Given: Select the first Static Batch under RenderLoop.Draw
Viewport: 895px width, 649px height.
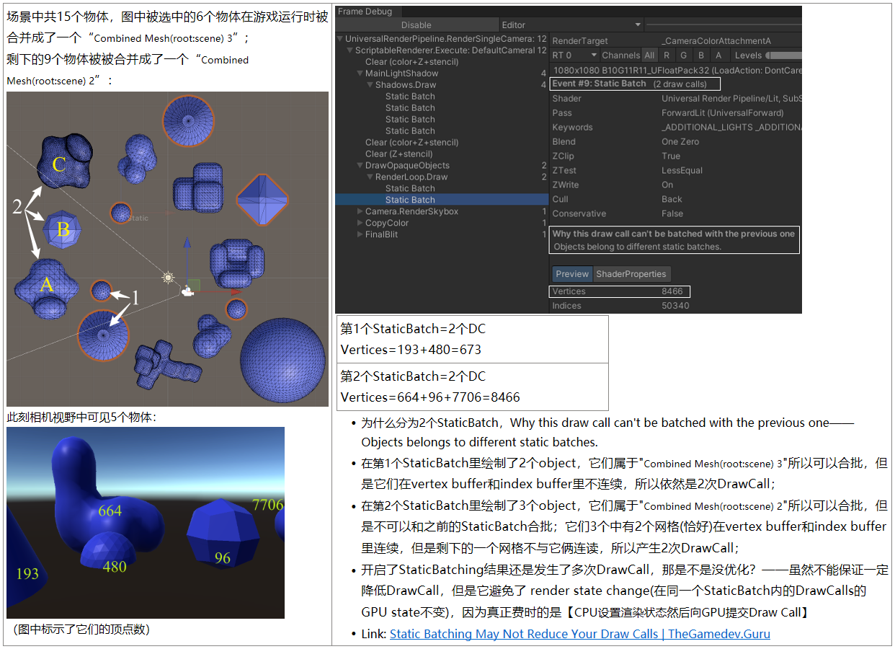Looking at the screenshot, I should pyautogui.click(x=410, y=188).
